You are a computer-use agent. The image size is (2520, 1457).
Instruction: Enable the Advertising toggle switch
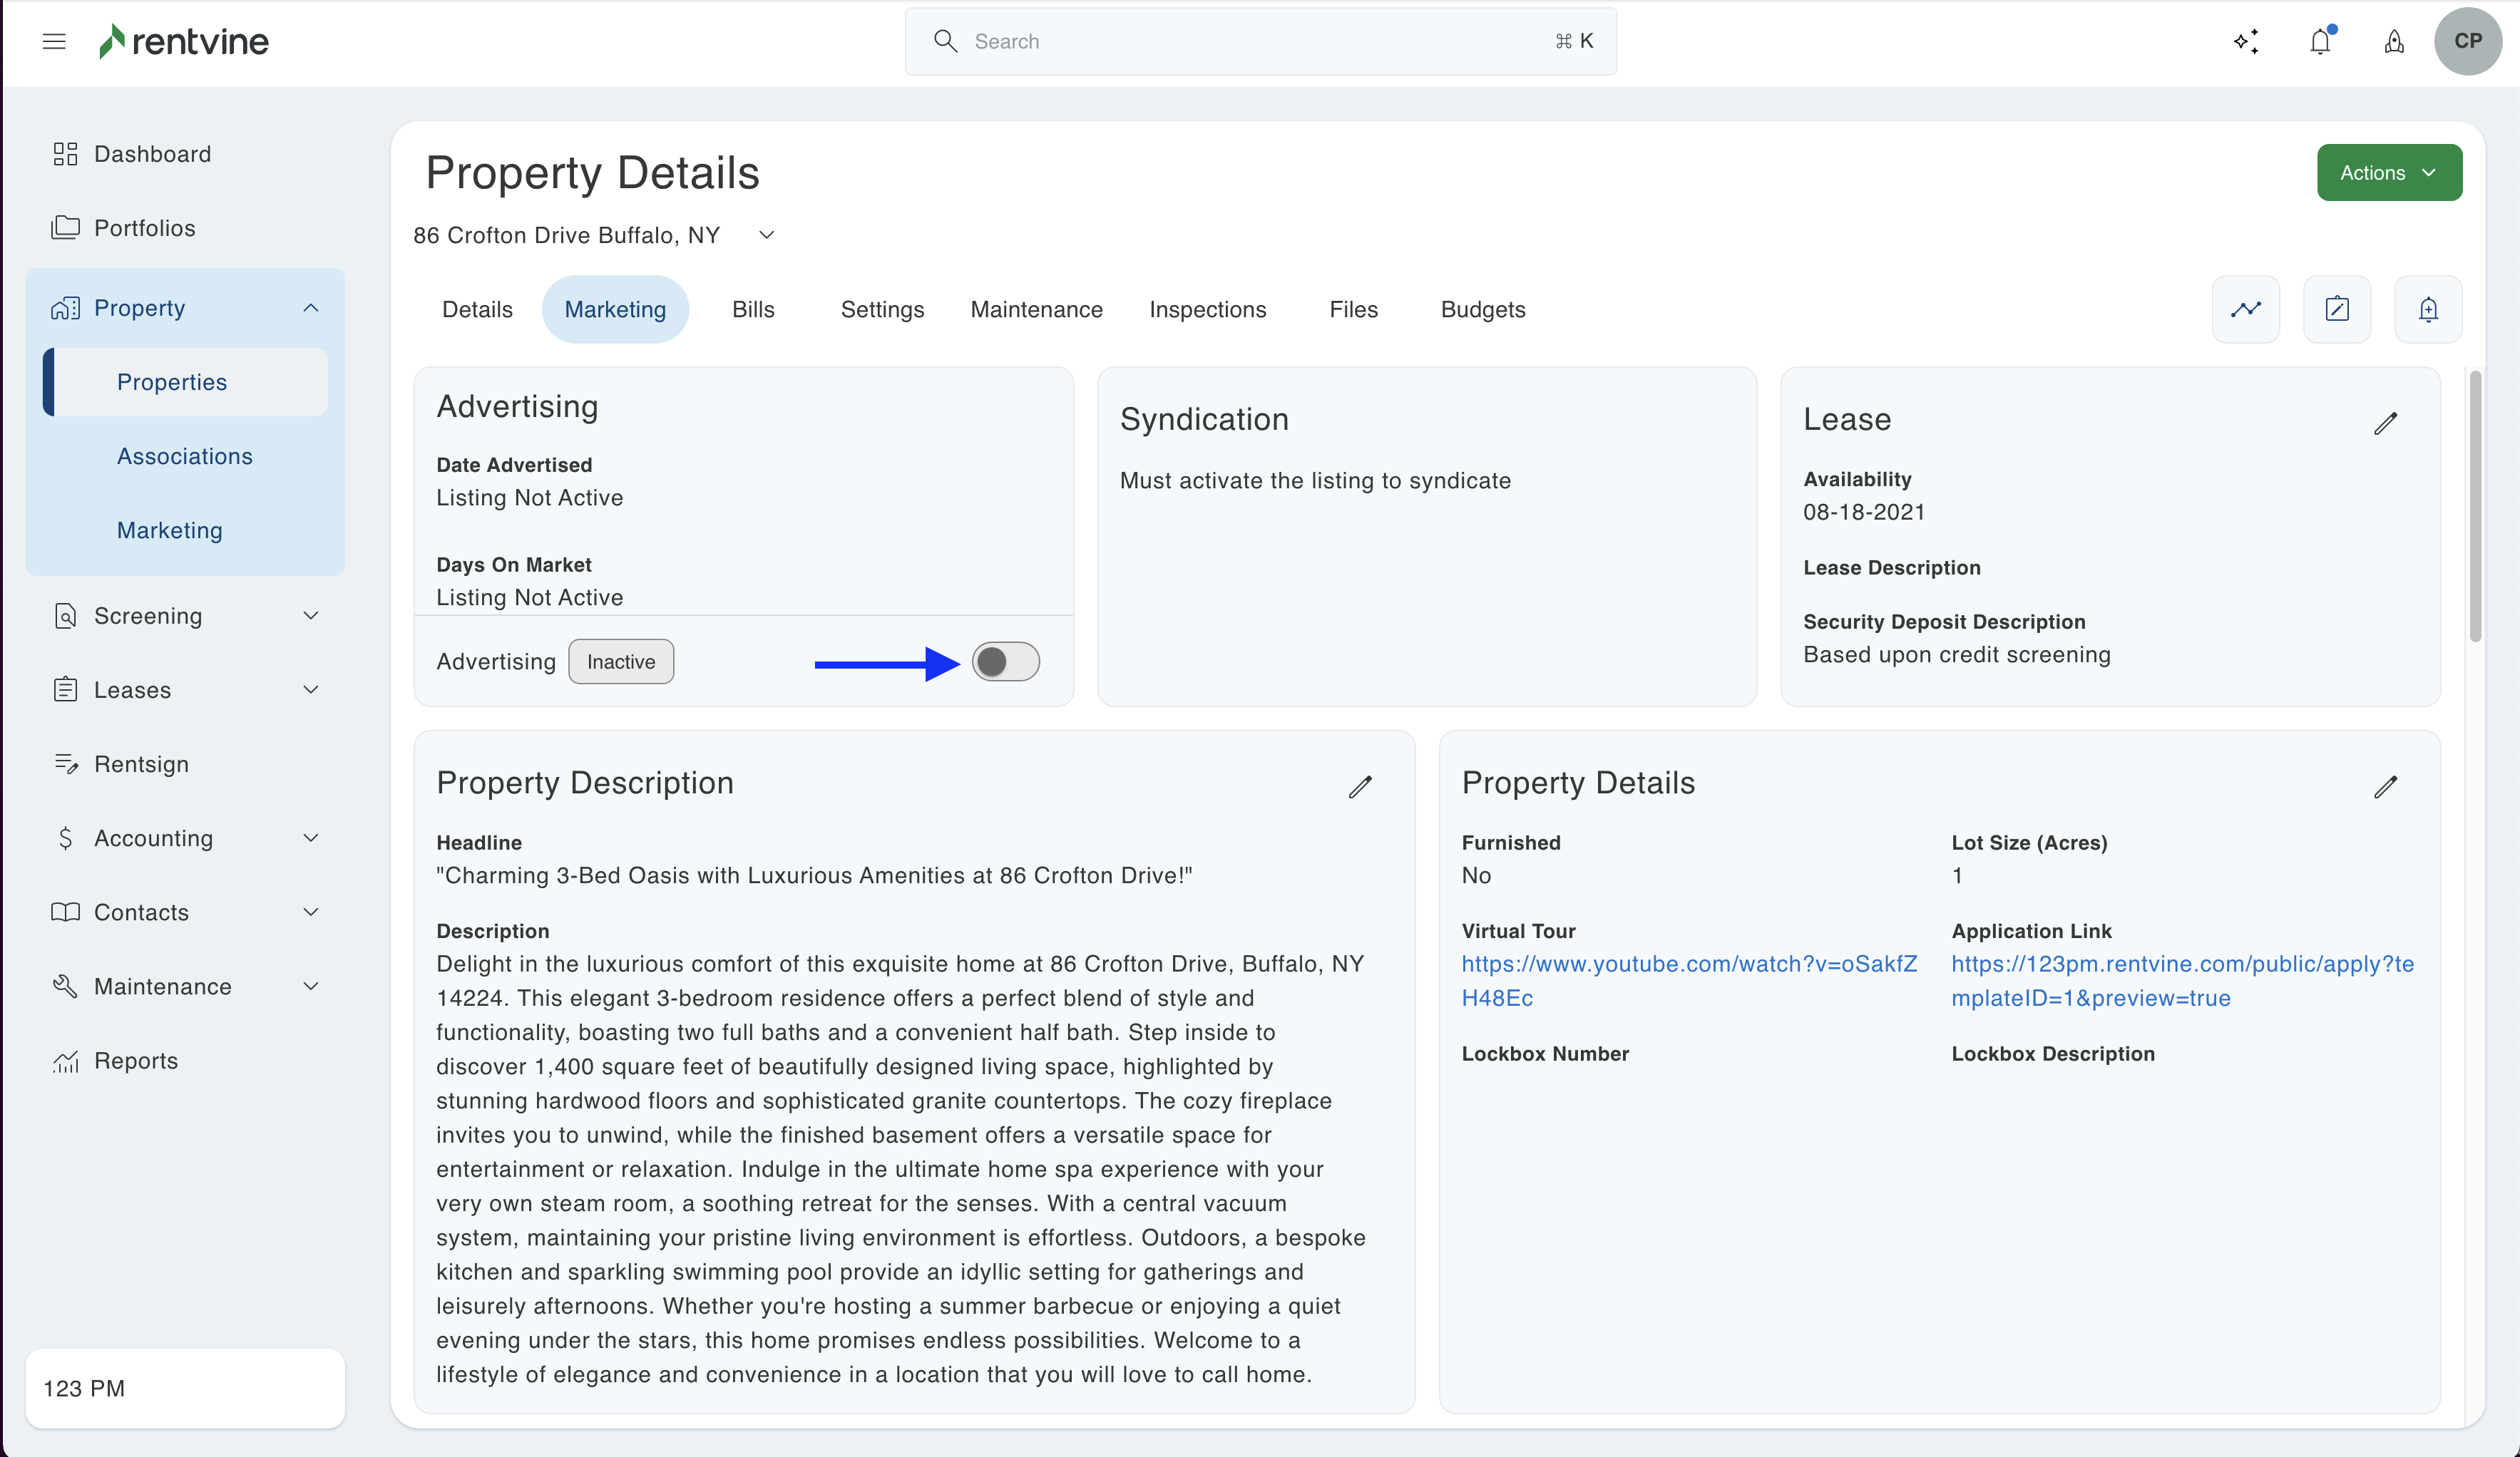click(x=1005, y=661)
